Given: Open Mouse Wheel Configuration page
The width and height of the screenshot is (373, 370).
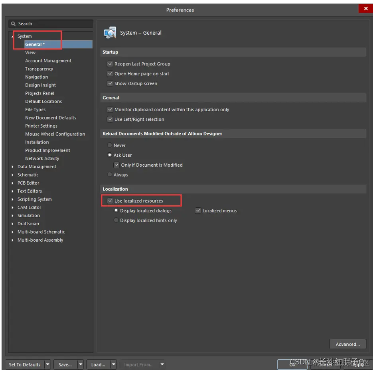Looking at the screenshot, I should click(55, 134).
